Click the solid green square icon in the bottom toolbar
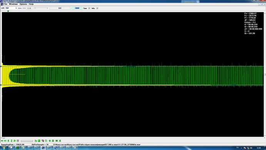 39,141
